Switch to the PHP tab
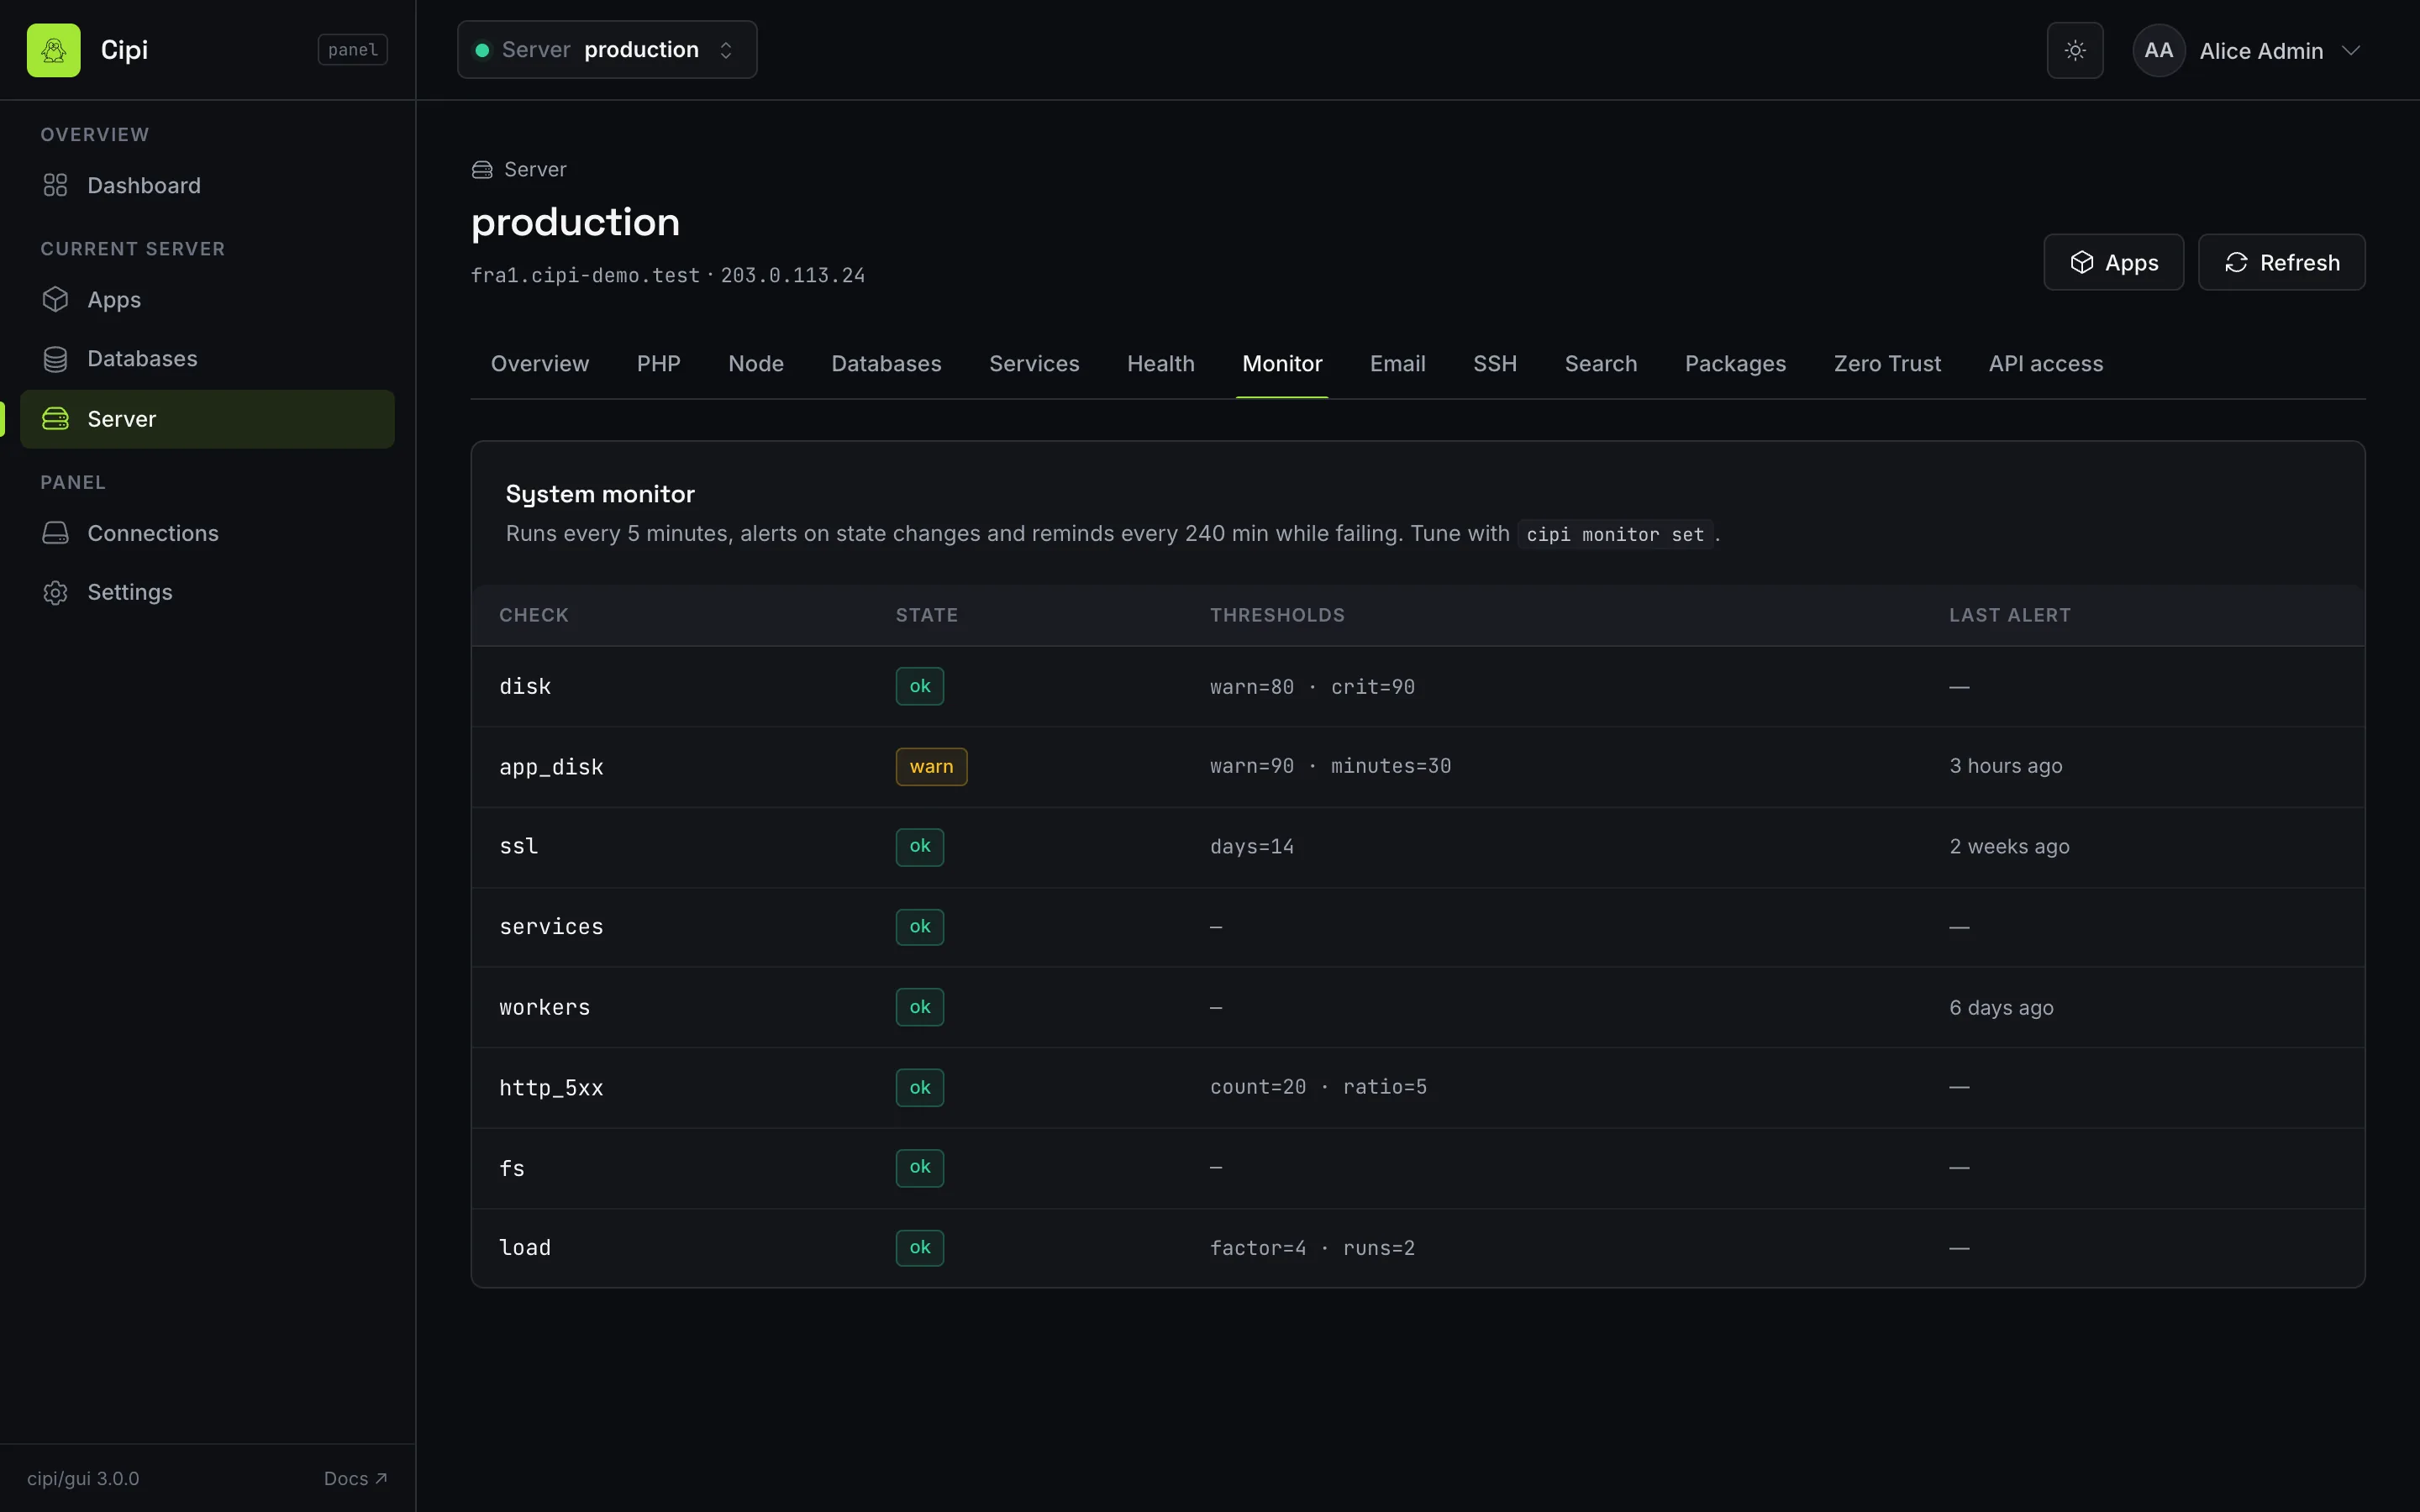 pyautogui.click(x=659, y=364)
